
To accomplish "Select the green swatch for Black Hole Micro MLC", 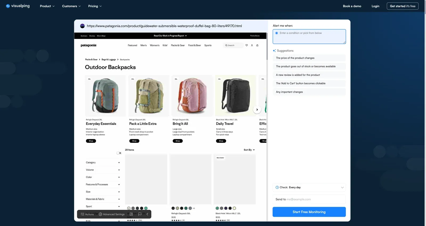I will point(217,208).
